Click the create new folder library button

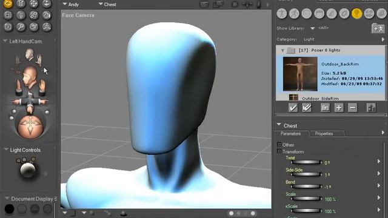[x=325, y=108]
